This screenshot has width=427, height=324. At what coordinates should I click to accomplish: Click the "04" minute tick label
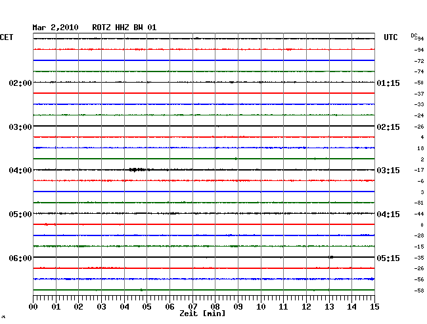pyautogui.click(x=124, y=307)
